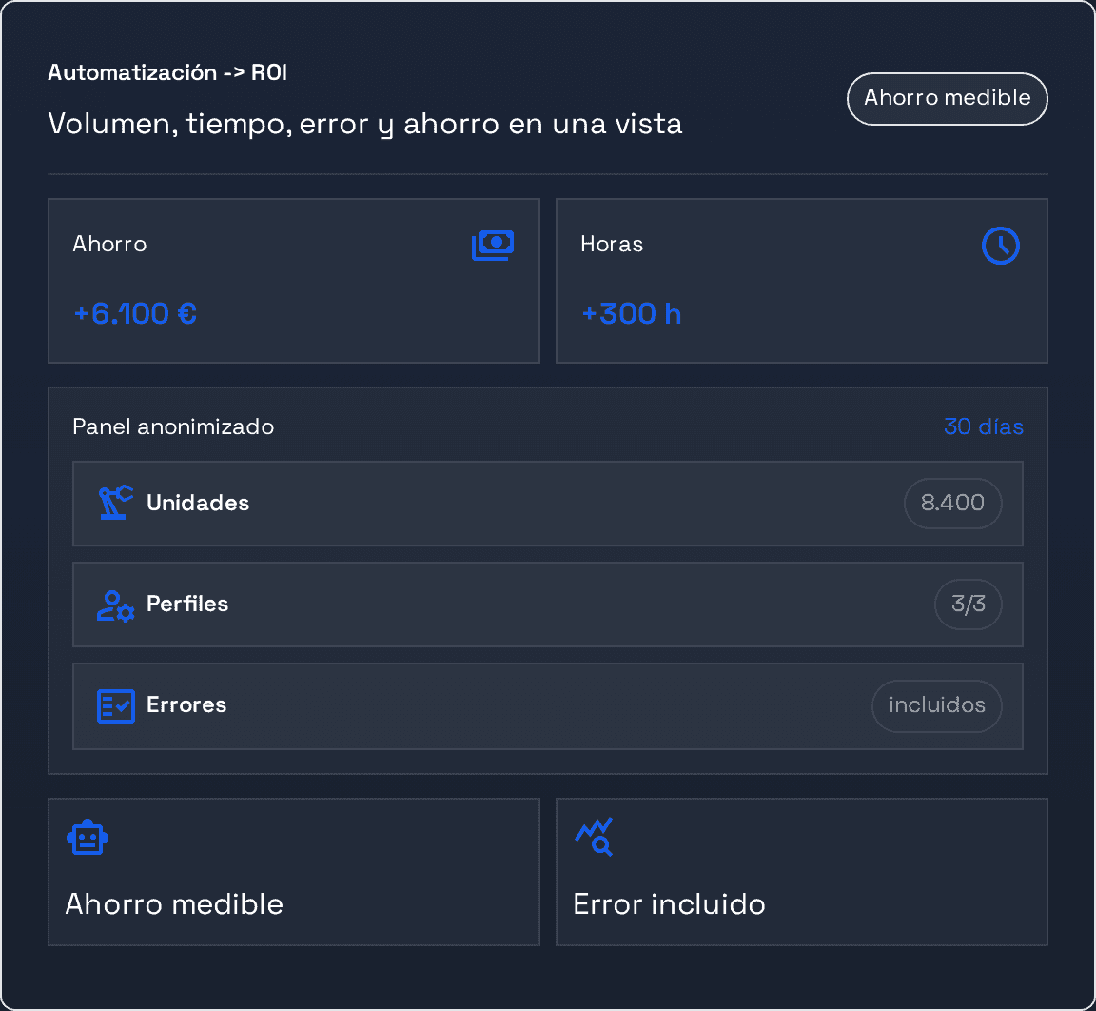
Task: Click the robot arm icon beside Unidades
Action: click(115, 502)
